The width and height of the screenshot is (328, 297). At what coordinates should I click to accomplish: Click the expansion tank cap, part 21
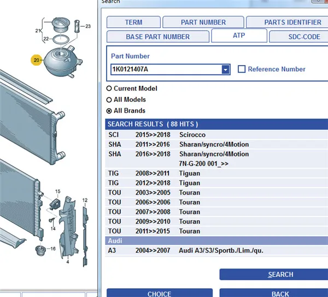tap(61, 24)
